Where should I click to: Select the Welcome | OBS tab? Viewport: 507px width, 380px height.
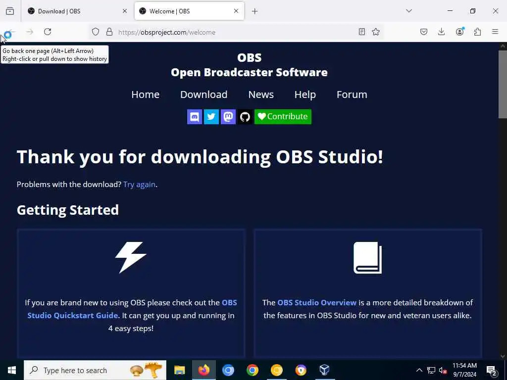point(189,11)
